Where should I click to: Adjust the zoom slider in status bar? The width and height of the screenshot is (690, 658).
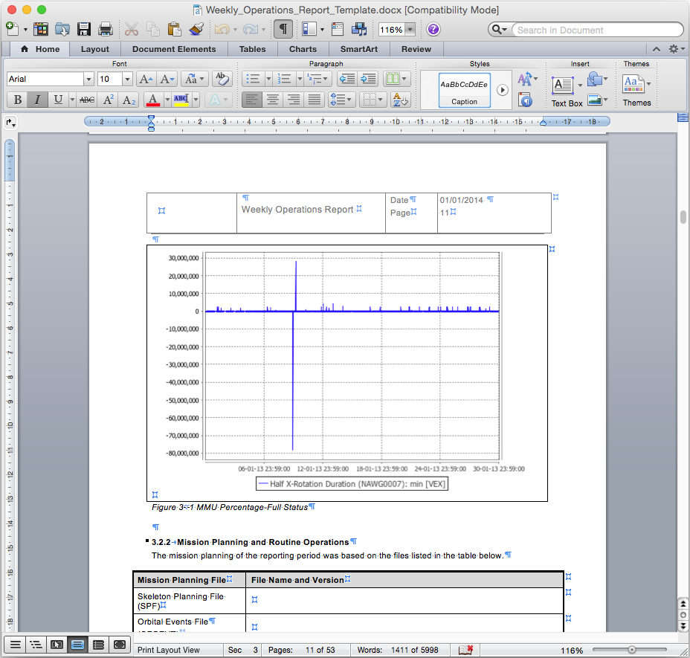(x=632, y=649)
